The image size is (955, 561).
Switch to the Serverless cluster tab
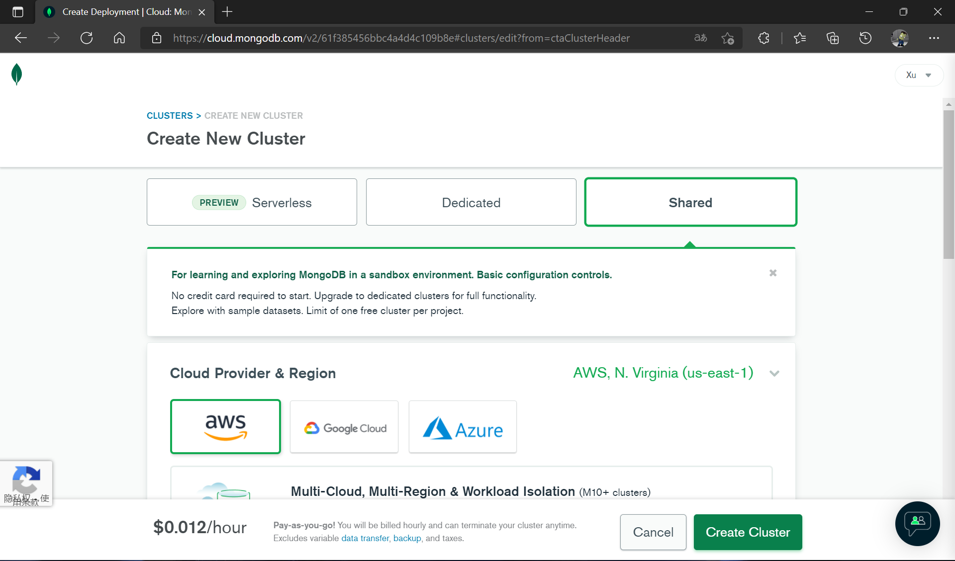[x=252, y=202]
